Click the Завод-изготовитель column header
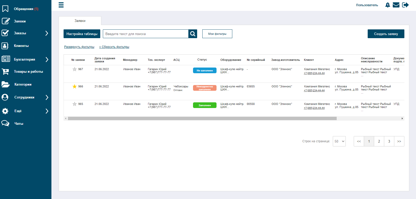 286,60
